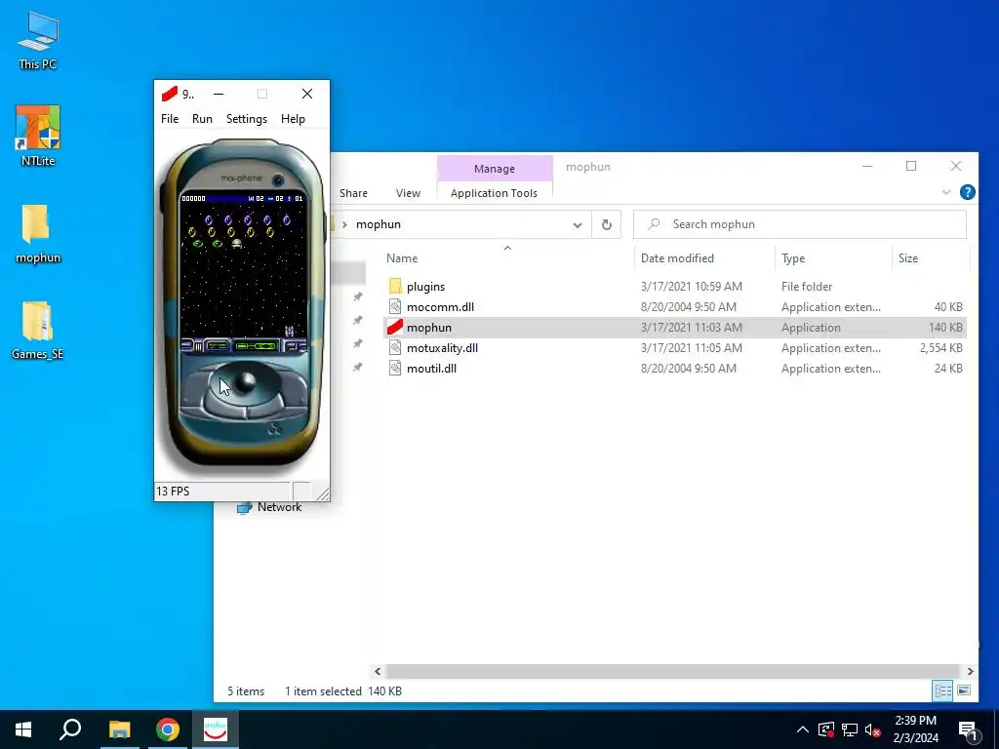
Task: Switch to large icons view layout
Action: point(964,690)
